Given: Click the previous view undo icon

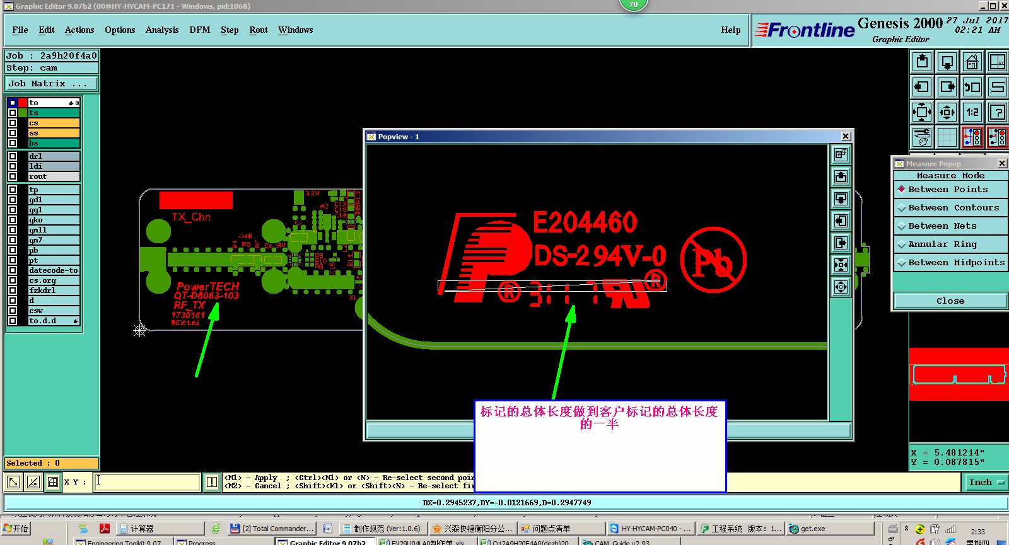Looking at the screenshot, I should tap(972, 87).
